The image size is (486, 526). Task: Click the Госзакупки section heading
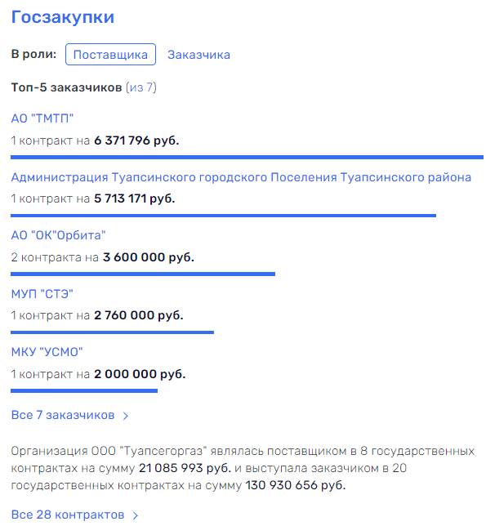[63, 17]
